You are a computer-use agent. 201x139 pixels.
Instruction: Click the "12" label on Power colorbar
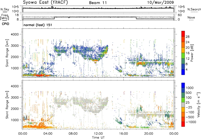[x=187, y=59]
